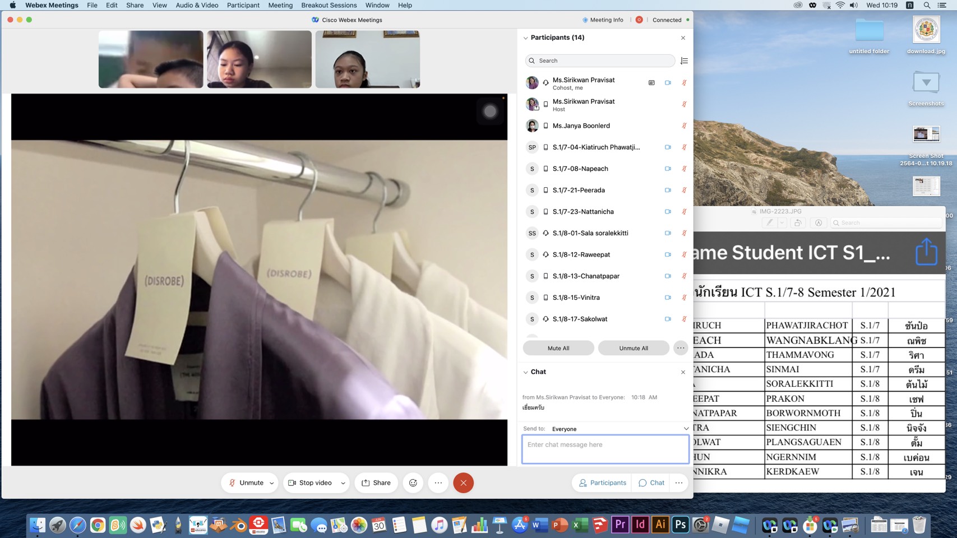The height and width of the screenshot is (538, 957).
Task: Open Illustrator from the Dock
Action: pos(660,525)
